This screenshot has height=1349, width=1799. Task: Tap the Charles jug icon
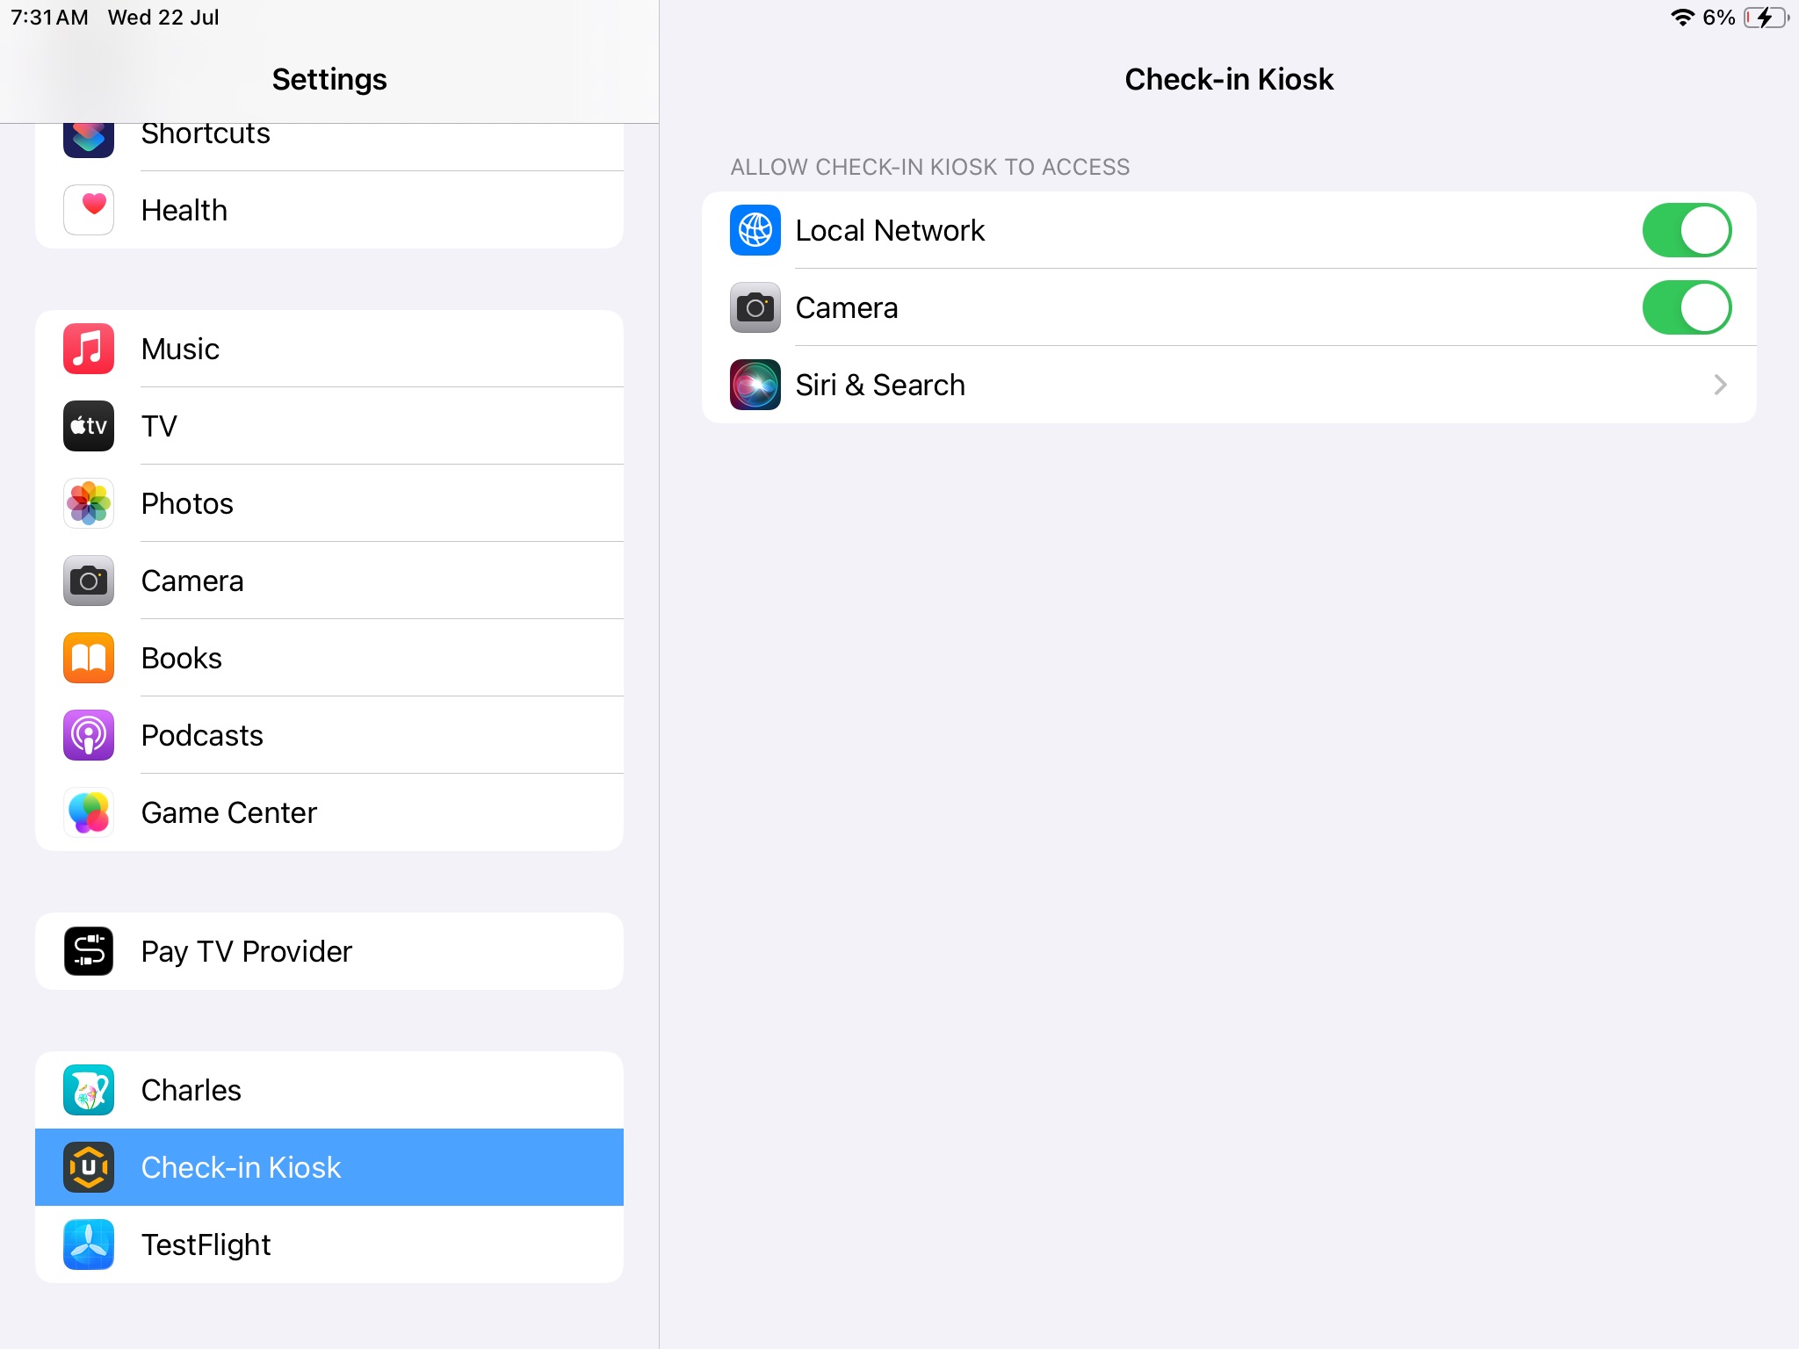[x=89, y=1090]
